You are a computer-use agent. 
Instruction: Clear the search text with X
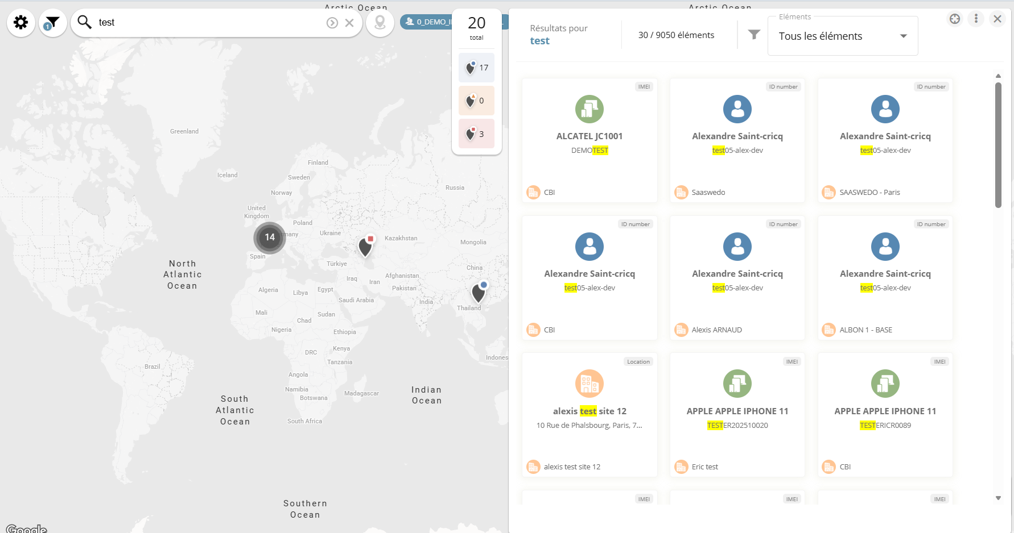coord(349,23)
